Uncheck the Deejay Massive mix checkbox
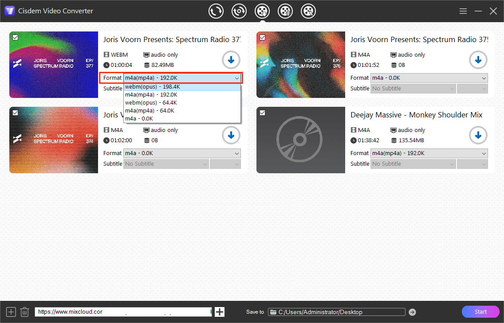504x323 pixels. pos(262,113)
